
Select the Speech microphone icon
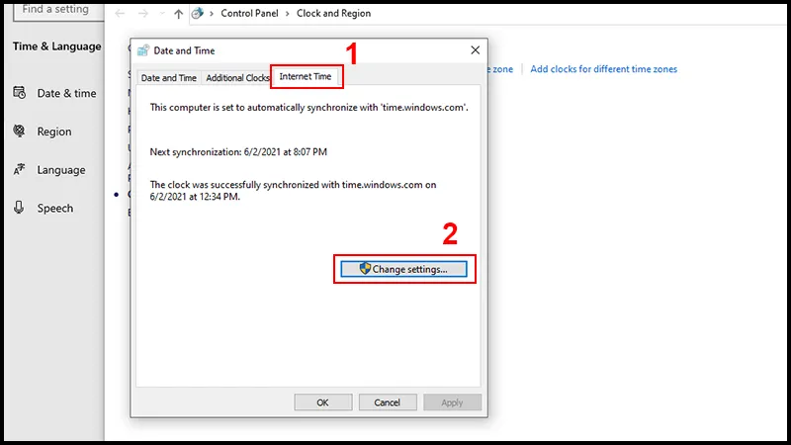(x=19, y=208)
